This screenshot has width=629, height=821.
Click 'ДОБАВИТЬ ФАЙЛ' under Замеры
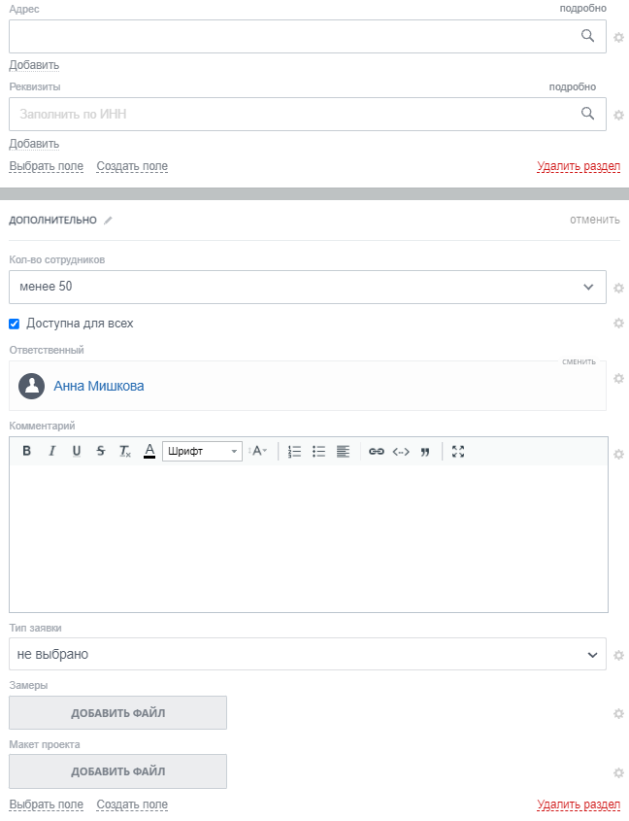click(x=117, y=713)
